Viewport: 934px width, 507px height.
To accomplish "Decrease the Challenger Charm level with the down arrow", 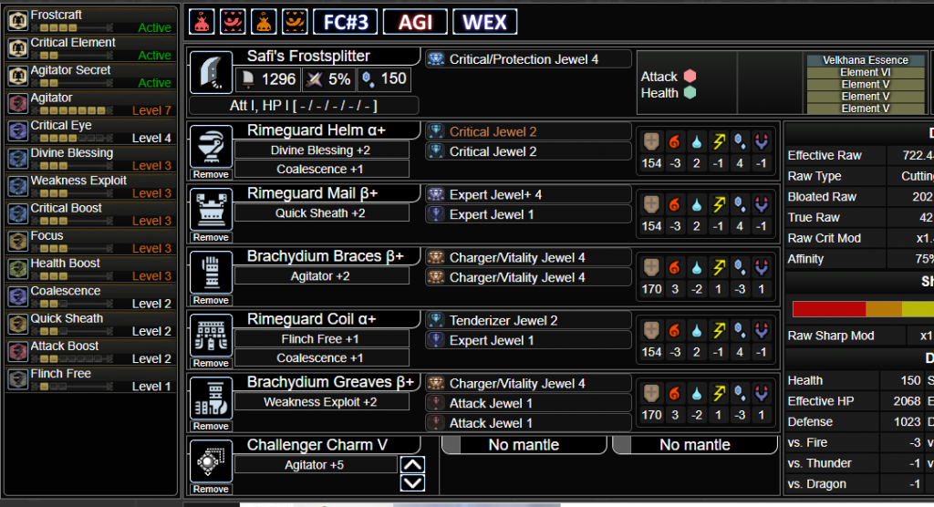I will 412,483.
